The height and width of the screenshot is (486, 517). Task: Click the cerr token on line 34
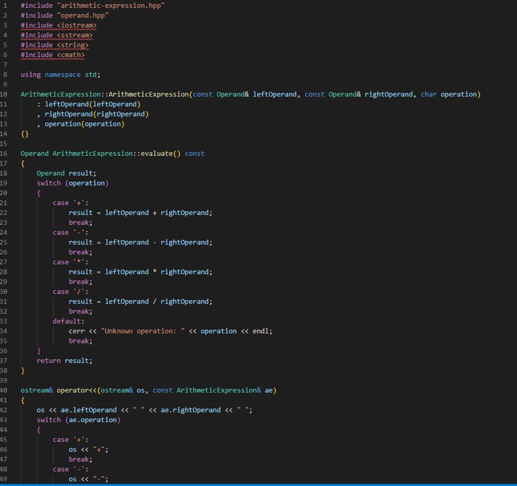pyautogui.click(x=76, y=331)
